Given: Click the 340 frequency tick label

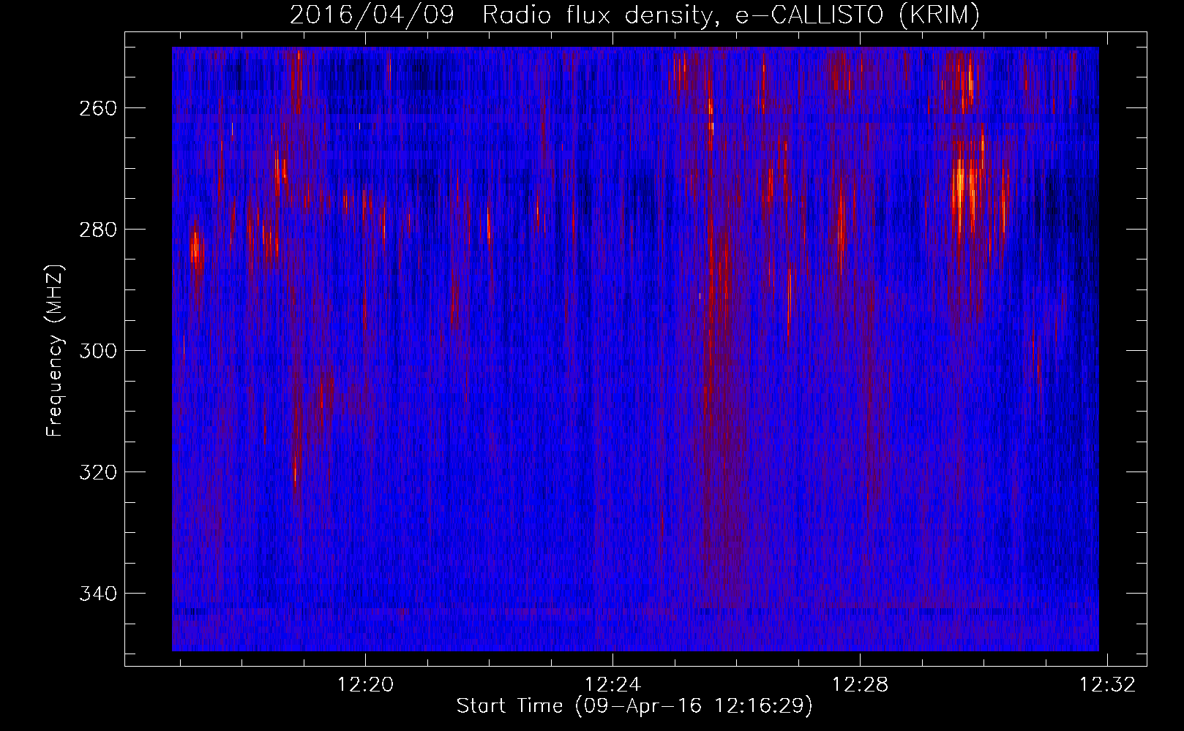Looking at the screenshot, I should 97,594.
